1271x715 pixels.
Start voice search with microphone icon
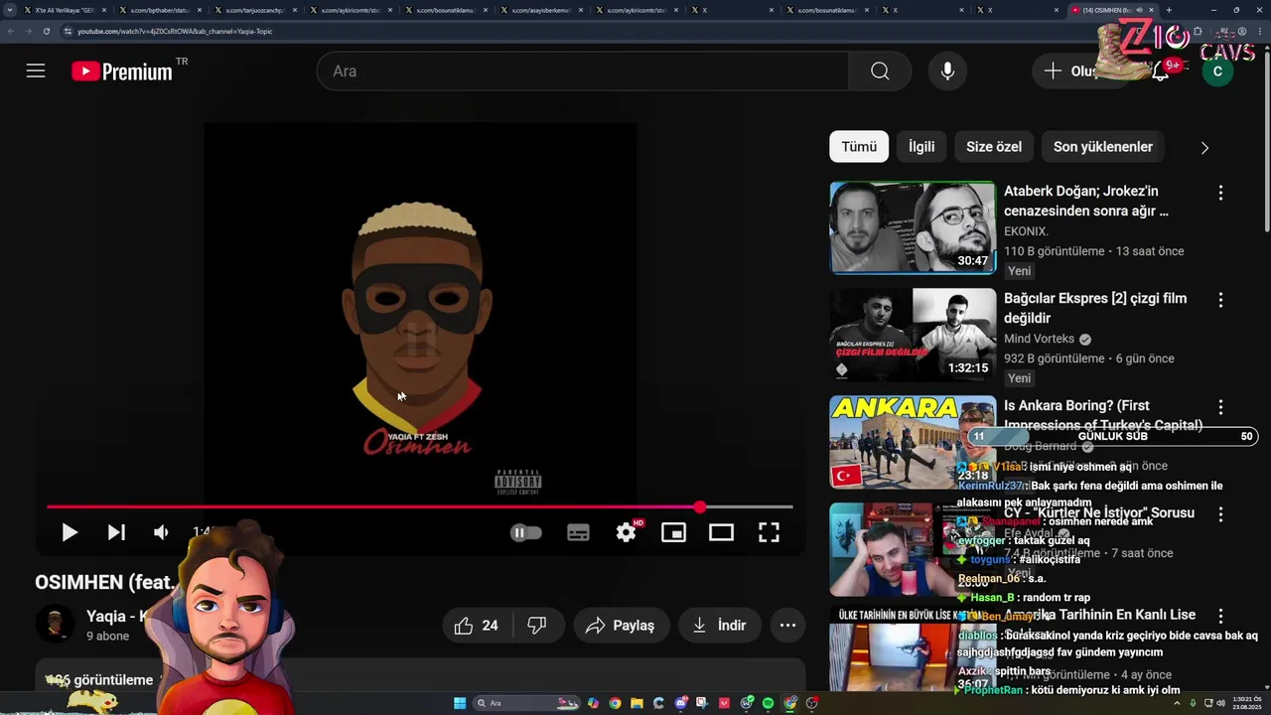[x=947, y=71]
